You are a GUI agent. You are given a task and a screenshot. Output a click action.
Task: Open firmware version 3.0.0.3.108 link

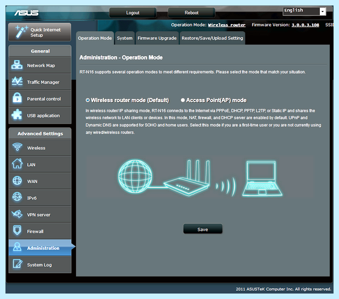tap(305, 25)
